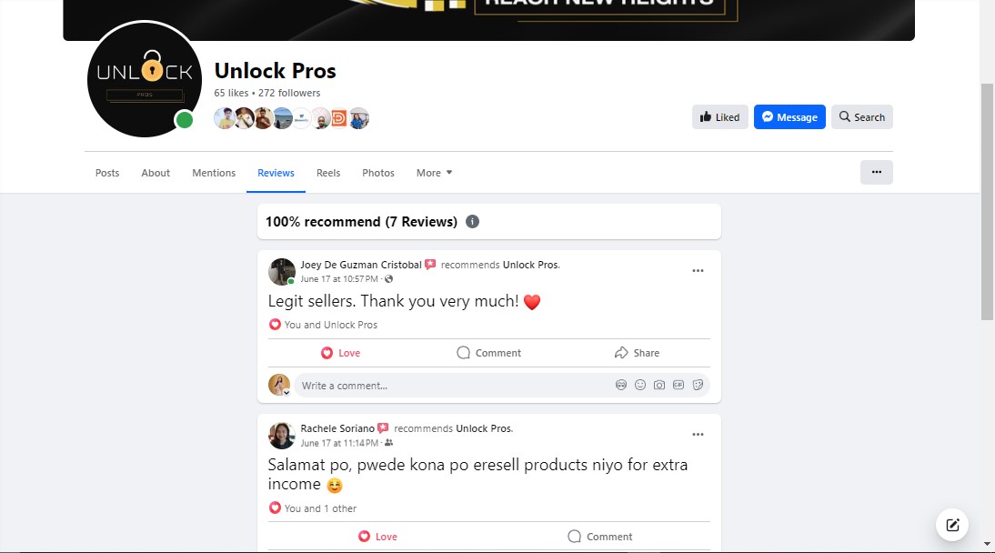The width and height of the screenshot is (995, 553).
Task: Open emoji picker in comment box
Action: [640, 385]
